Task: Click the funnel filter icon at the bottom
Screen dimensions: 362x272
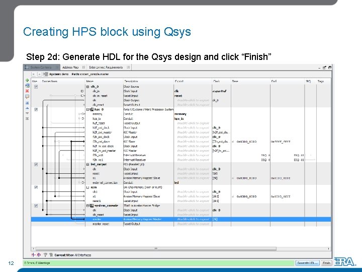Action: (x=45, y=255)
